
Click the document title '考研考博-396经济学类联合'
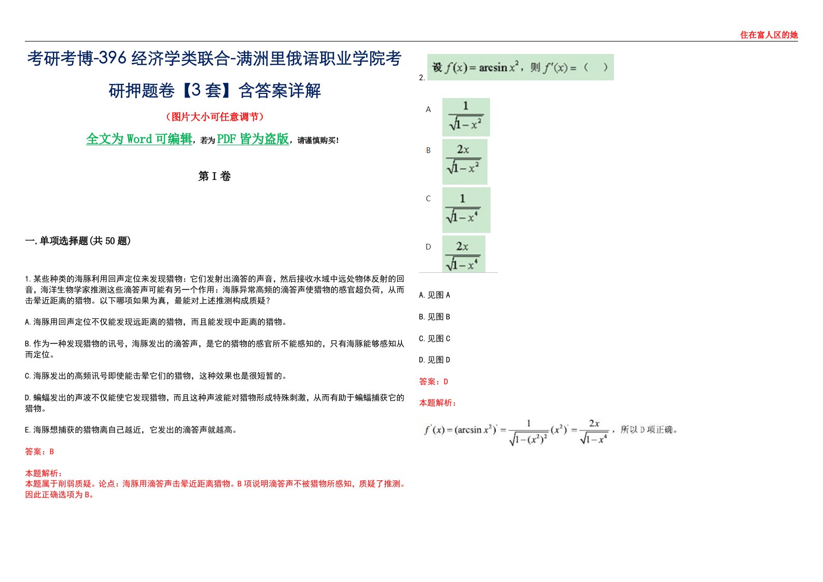pos(128,58)
